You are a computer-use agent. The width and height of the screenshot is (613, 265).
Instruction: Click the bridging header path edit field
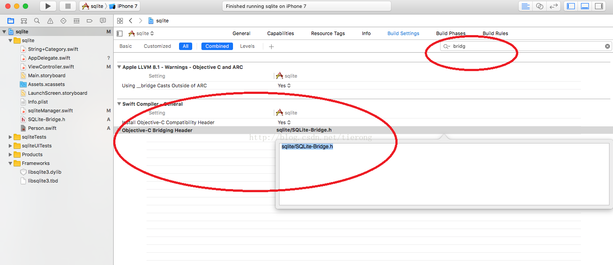point(444,174)
